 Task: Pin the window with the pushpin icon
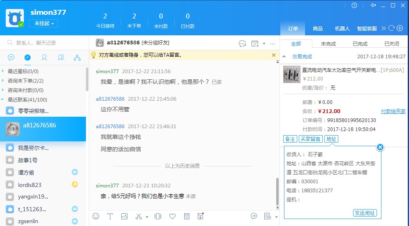coord(373,5)
